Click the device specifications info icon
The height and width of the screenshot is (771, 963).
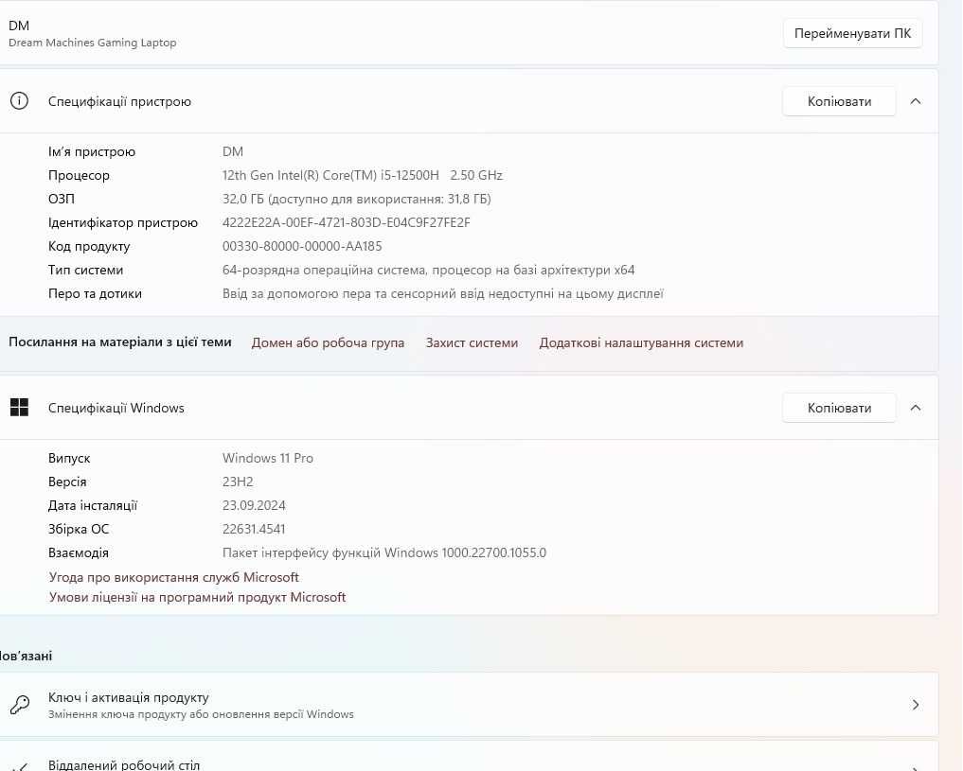point(19,101)
